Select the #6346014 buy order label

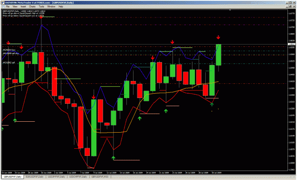(x=9, y=50)
